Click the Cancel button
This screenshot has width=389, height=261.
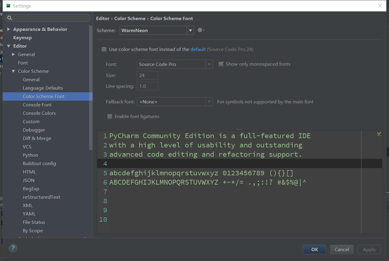point(342,249)
